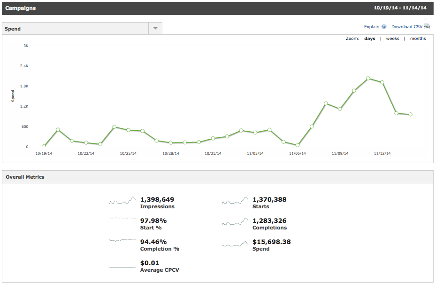Click the data point at 11/12/14

coord(382,82)
